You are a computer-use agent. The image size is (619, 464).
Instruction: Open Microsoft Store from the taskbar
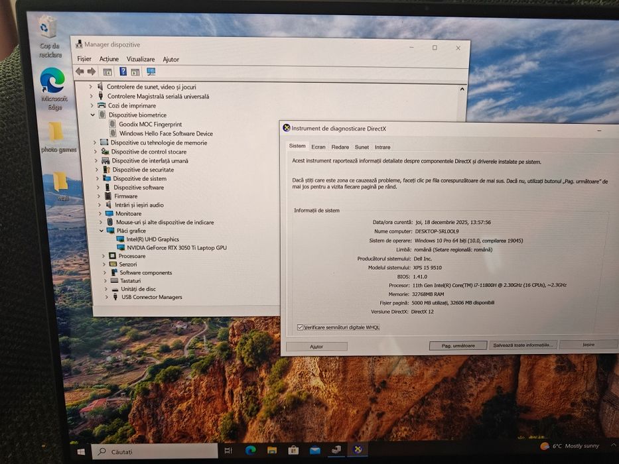coord(293,450)
